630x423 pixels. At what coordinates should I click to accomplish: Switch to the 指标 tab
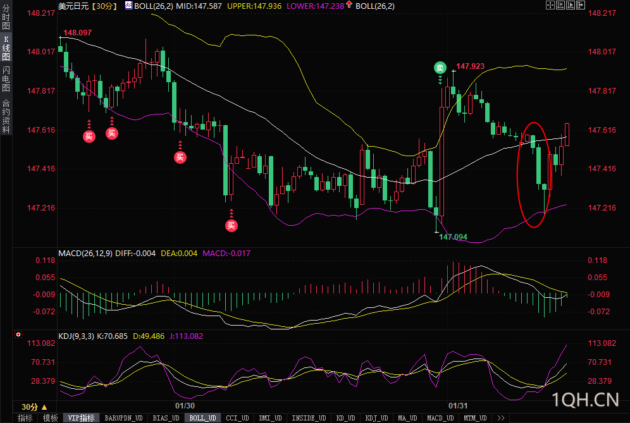click(x=25, y=418)
